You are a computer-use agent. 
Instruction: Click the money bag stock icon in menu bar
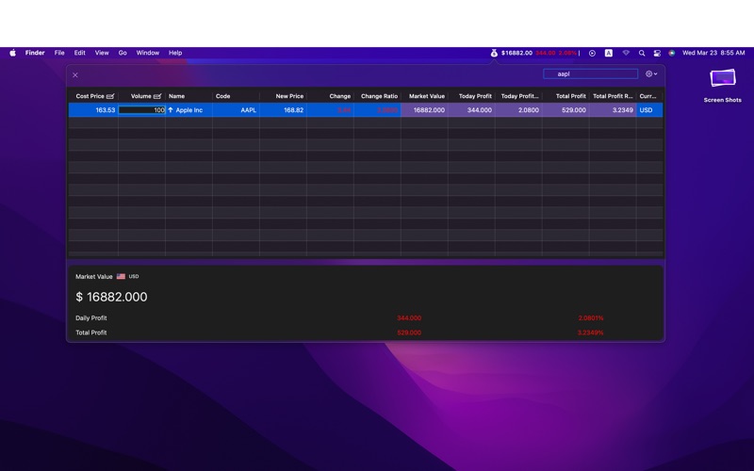(x=494, y=53)
